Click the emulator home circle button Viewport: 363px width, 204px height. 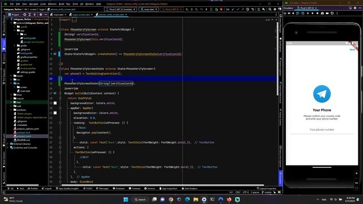pos(313,13)
